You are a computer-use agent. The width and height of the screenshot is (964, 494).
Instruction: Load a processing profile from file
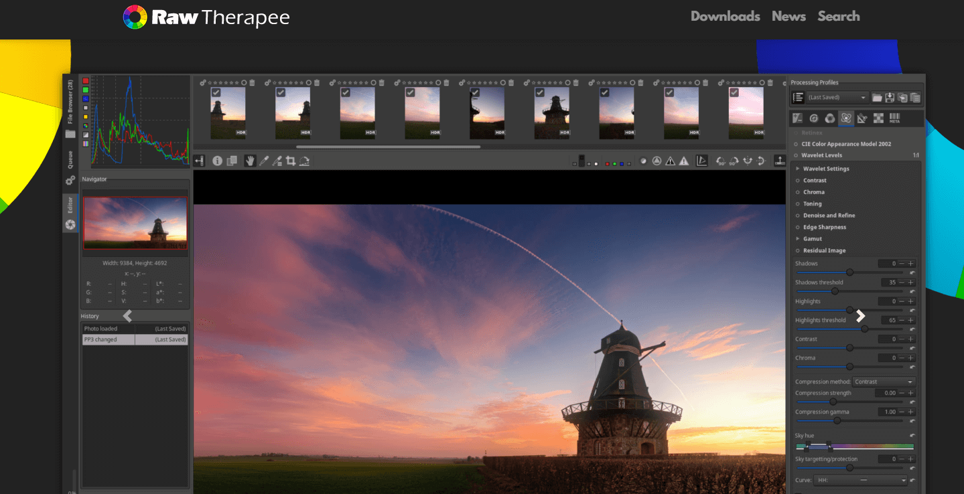[877, 98]
